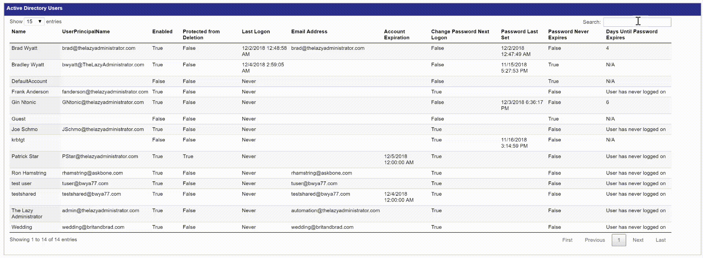Select the Brad Wyatt name cell
The image size is (703, 258).
coord(35,51)
